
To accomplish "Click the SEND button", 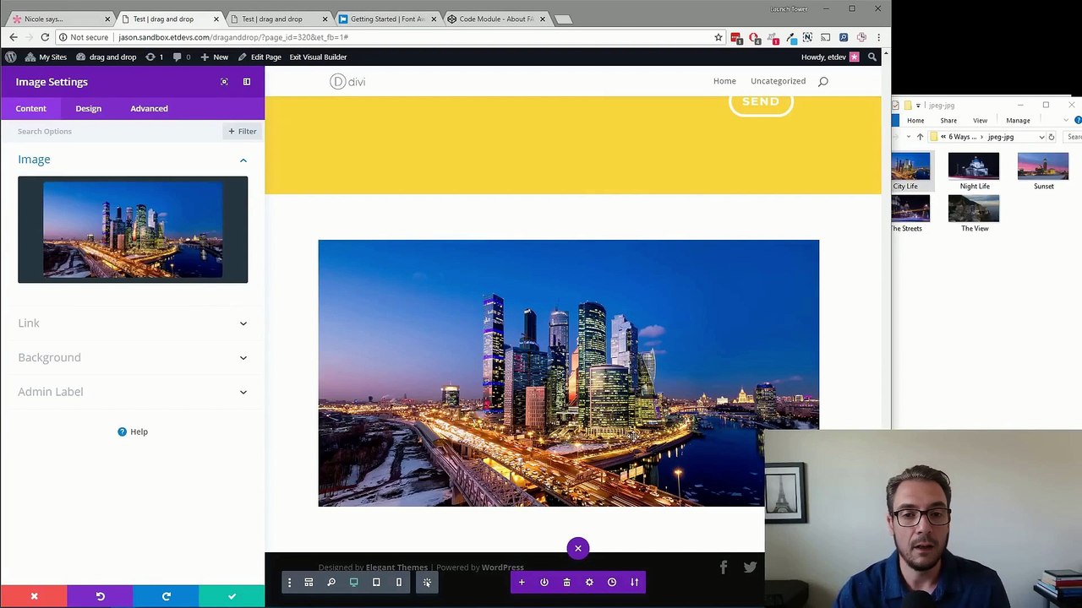I will pyautogui.click(x=761, y=102).
